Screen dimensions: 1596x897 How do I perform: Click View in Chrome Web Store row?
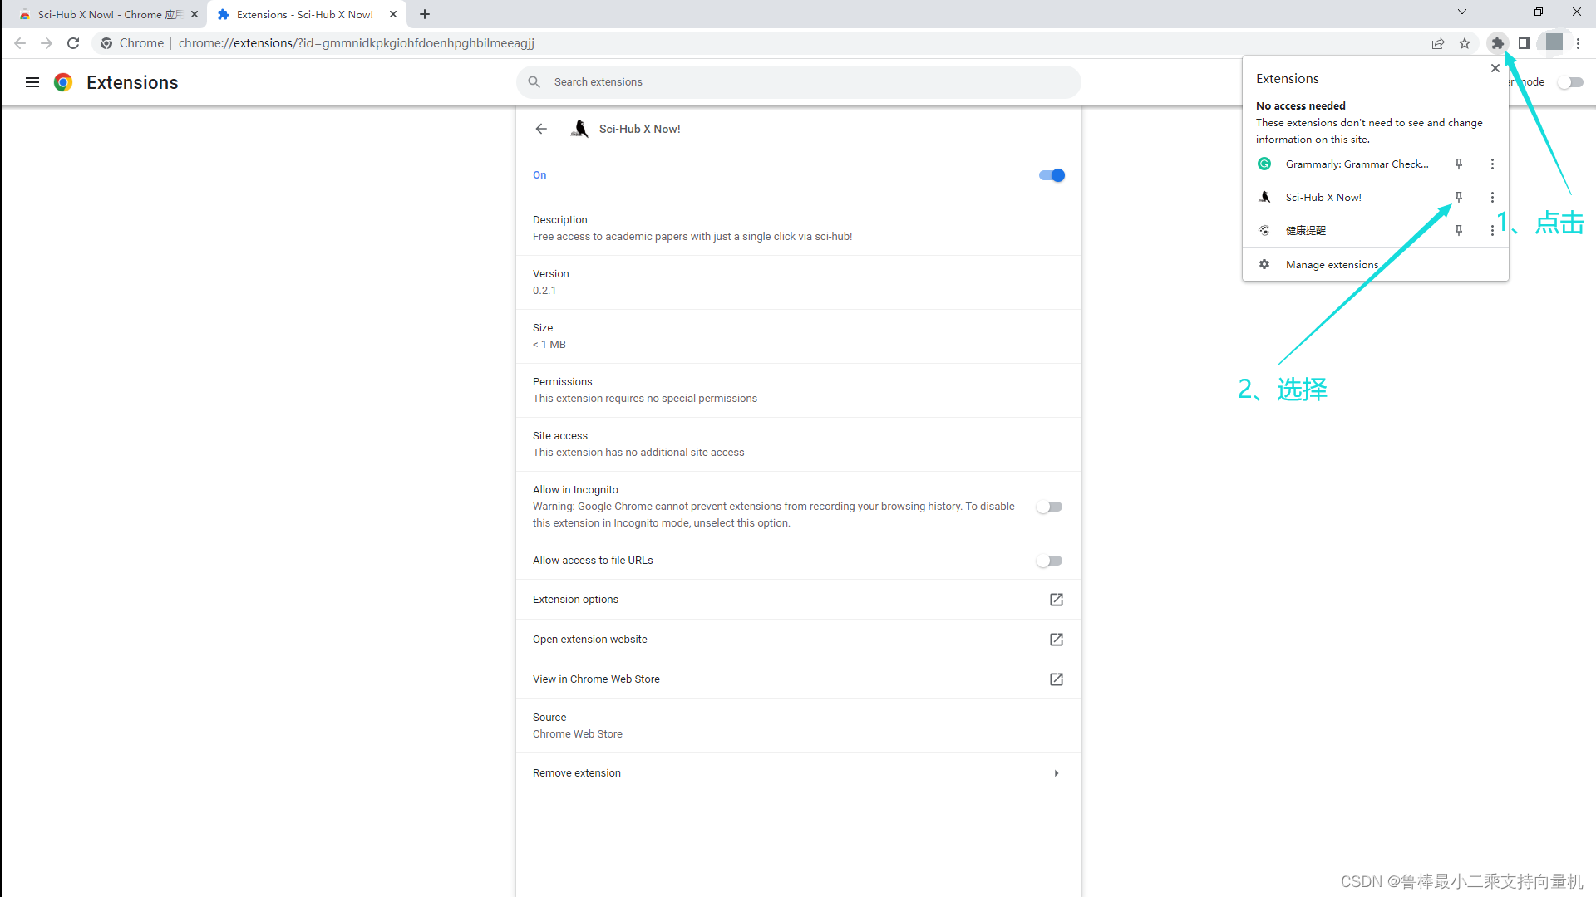pos(798,679)
